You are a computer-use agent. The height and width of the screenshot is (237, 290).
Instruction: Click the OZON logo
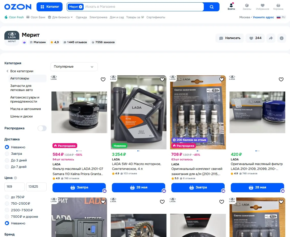18,7
